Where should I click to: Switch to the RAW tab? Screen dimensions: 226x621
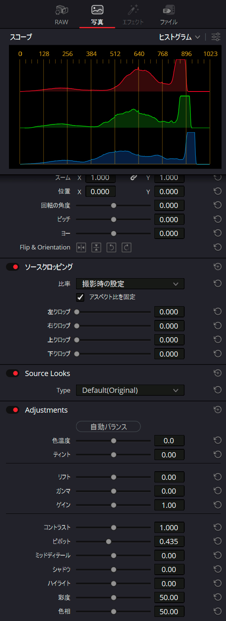point(62,15)
